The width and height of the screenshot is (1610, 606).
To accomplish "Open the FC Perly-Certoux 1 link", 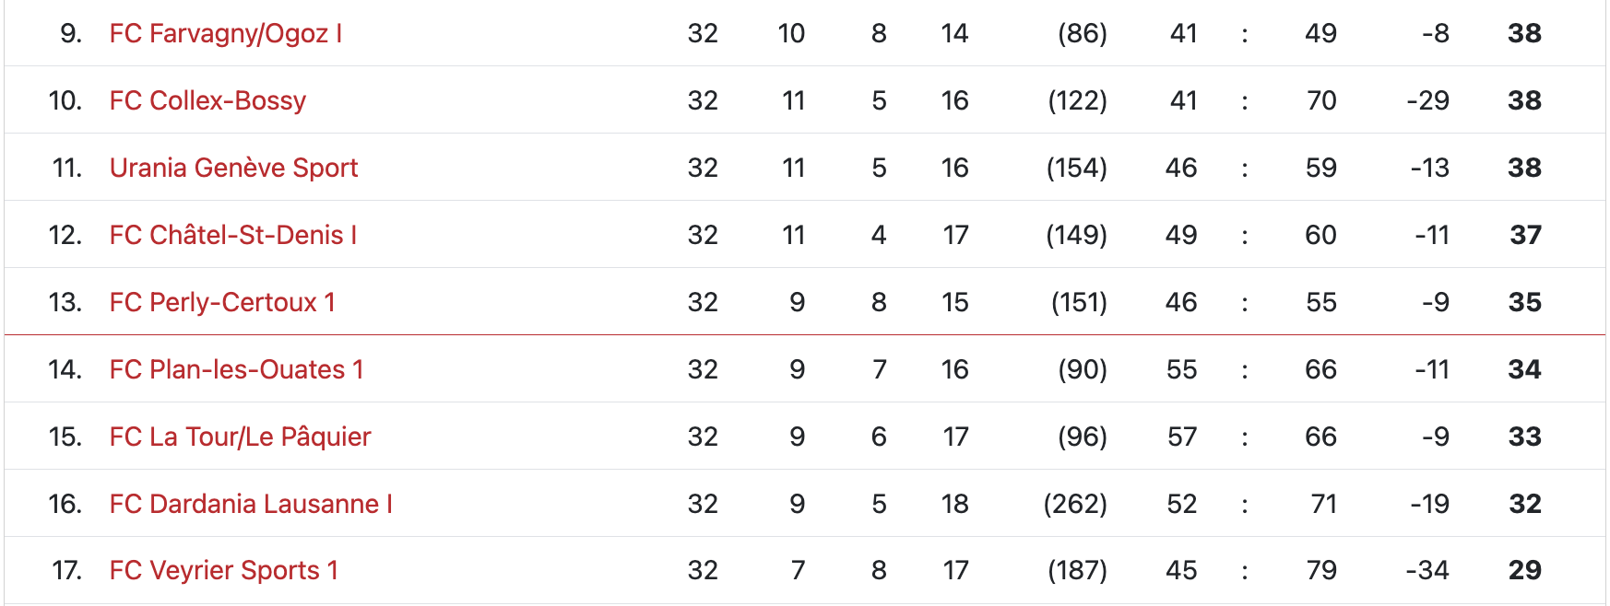I will click(222, 303).
